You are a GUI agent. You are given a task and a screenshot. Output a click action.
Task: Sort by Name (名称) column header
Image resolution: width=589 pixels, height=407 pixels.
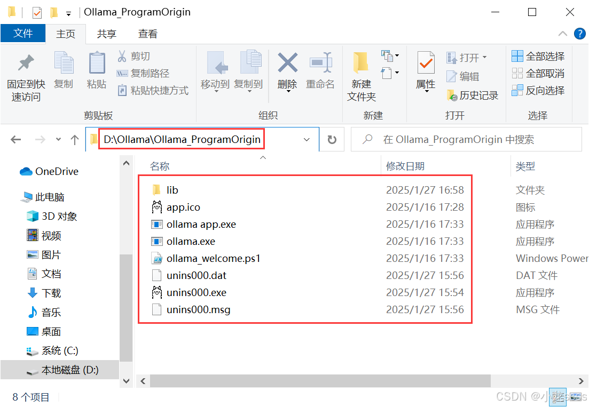coord(160,166)
